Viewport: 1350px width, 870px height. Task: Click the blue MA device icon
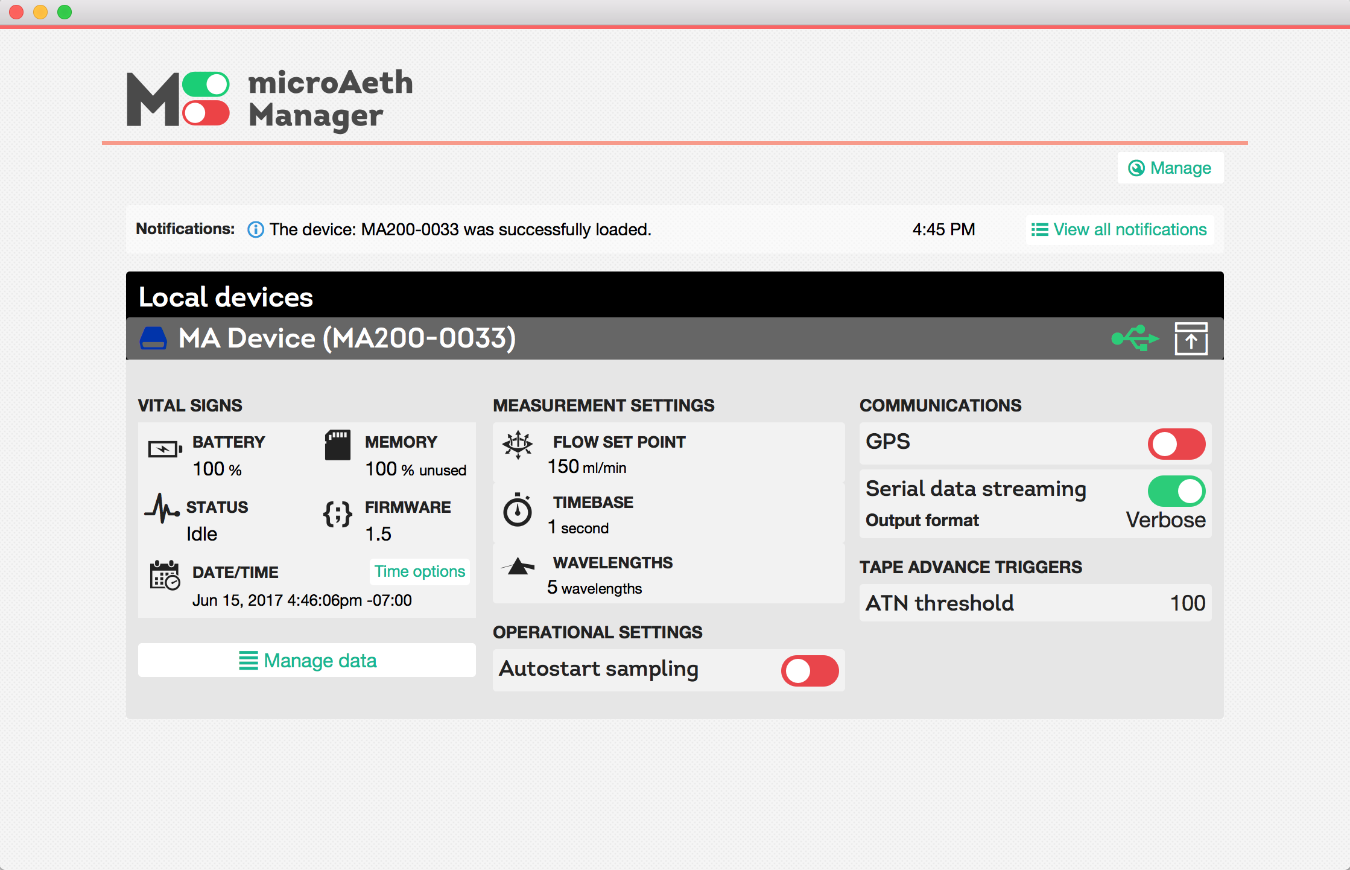pos(153,338)
